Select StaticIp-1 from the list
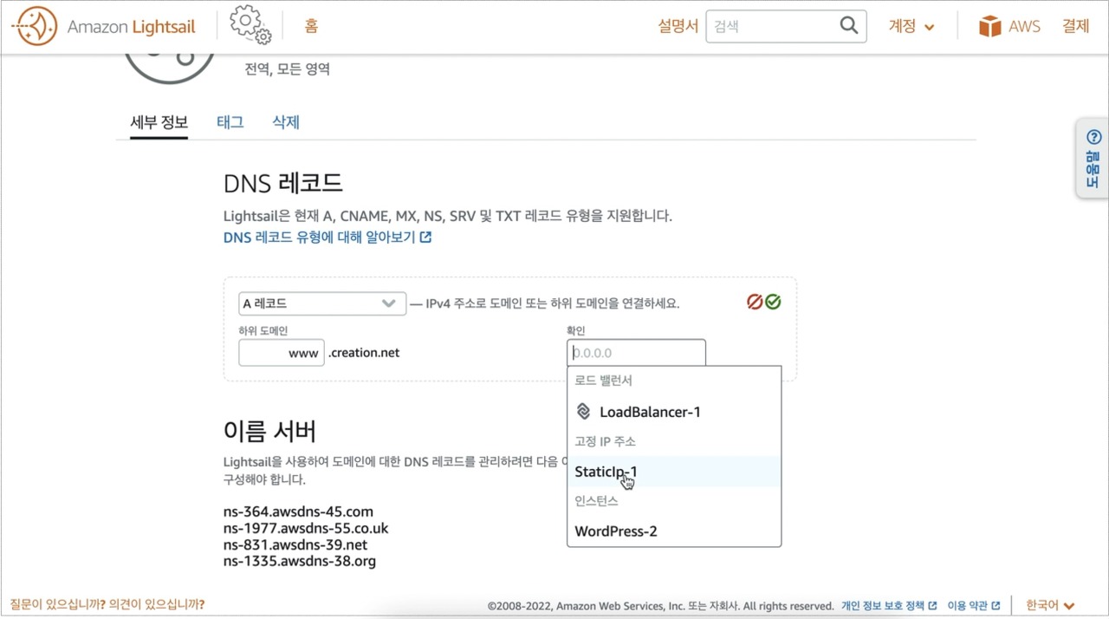The image size is (1109, 619). (x=674, y=472)
